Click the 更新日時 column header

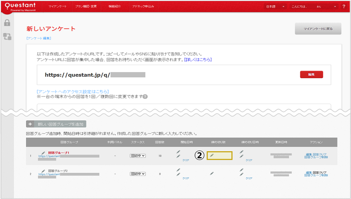coord(281,142)
